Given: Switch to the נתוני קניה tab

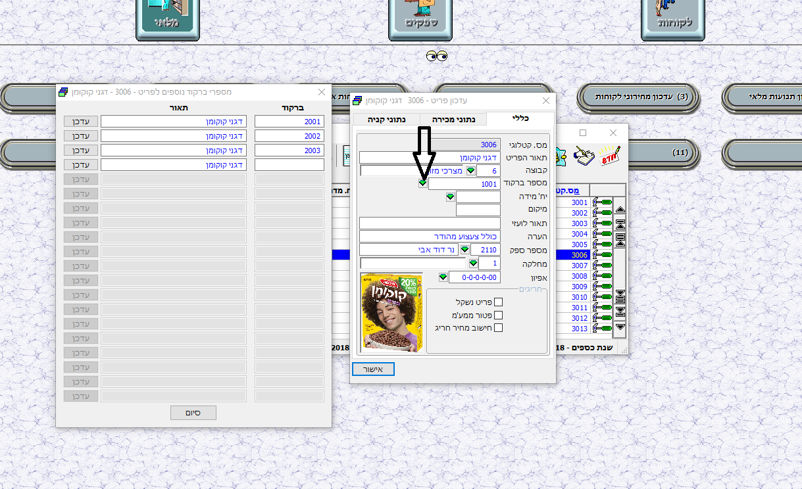Looking at the screenshot, I should 387,120.
